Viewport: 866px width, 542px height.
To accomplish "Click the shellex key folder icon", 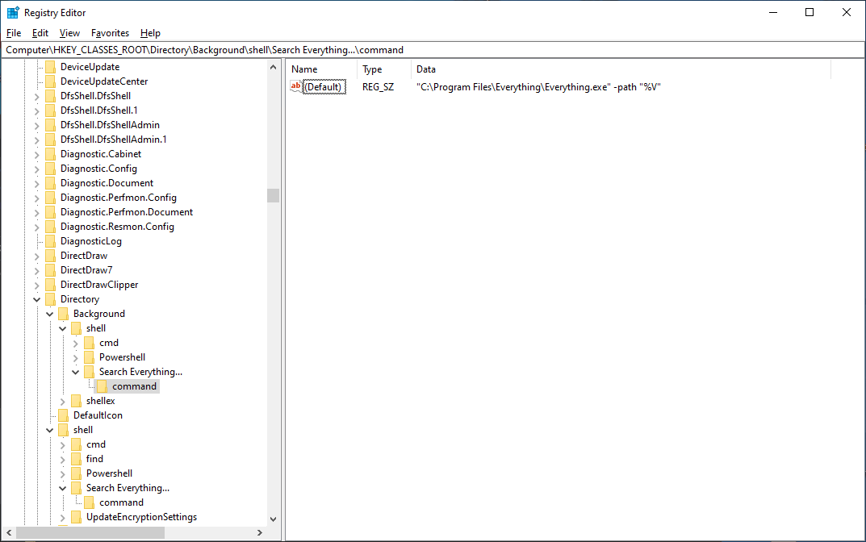I will click(75, 401).
